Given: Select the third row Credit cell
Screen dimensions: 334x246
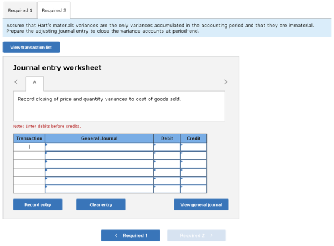Looking at the screenshot, I should click(193, 164).
